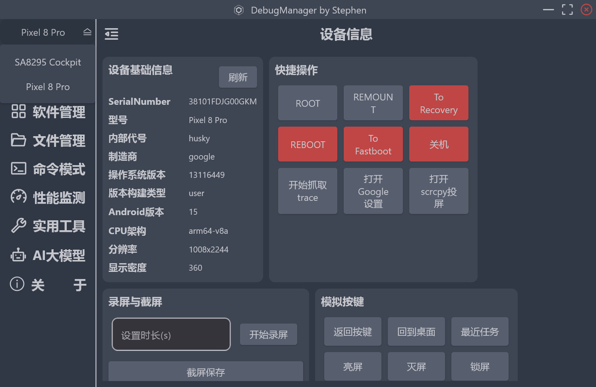Click the device eject icon next to Pixel 8 Pro
This screenshot has height=387, width=596.
[x=87, y=32]
